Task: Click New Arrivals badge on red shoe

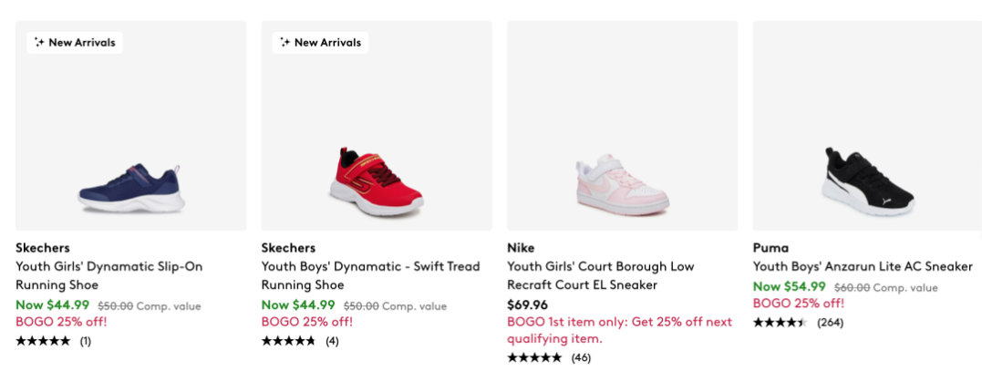Action: tap(320, 42)
